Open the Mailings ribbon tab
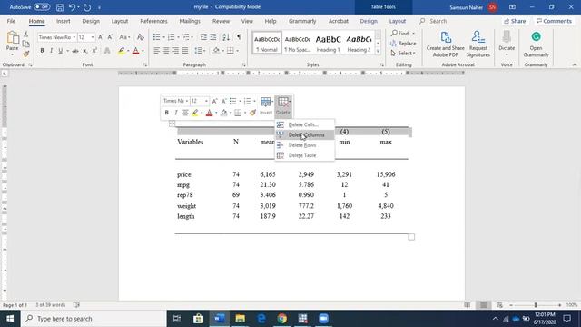The image size is (581, 327). pyautogui.click(x=190, y=21)
